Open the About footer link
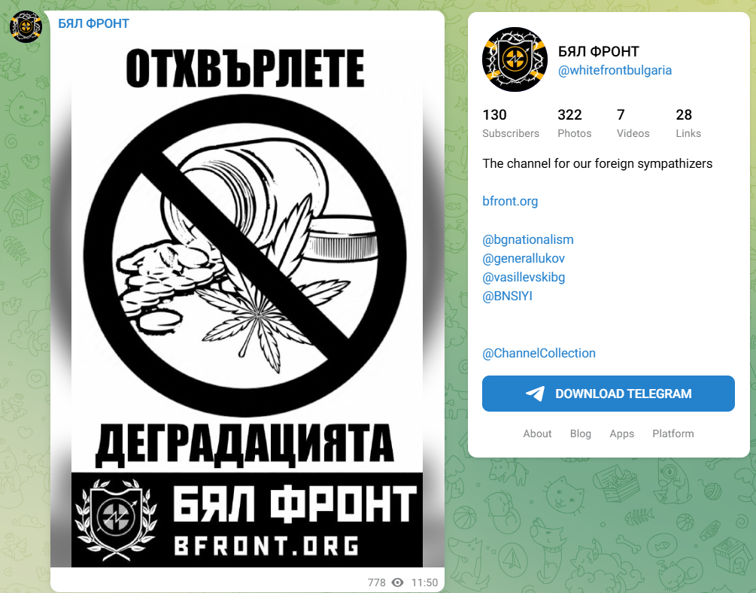Image resolution: width=756 pixels, height=593 pixels. click(x=537, y=433)
